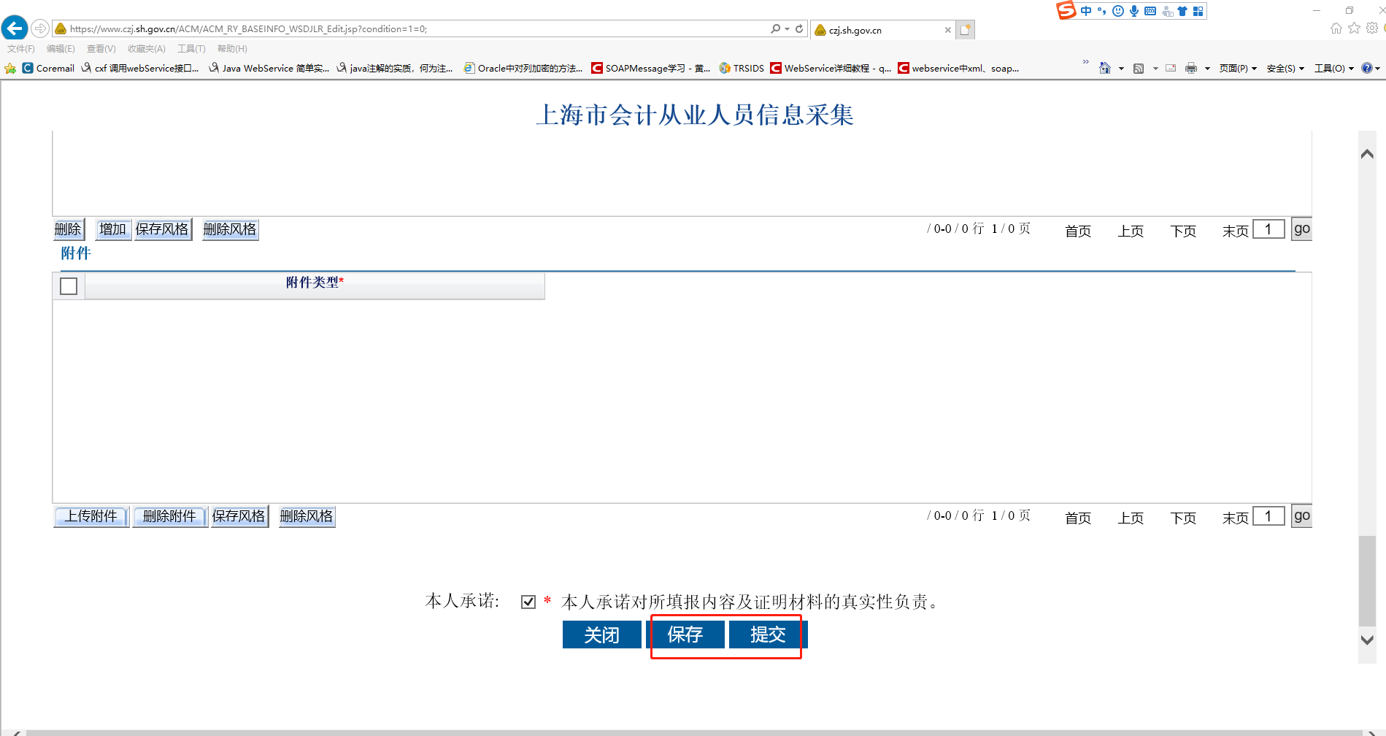The image size is (1386, 736).
Task: Expand the 页面(P) dropdown menu
Action: click(x=1238, y=68)
